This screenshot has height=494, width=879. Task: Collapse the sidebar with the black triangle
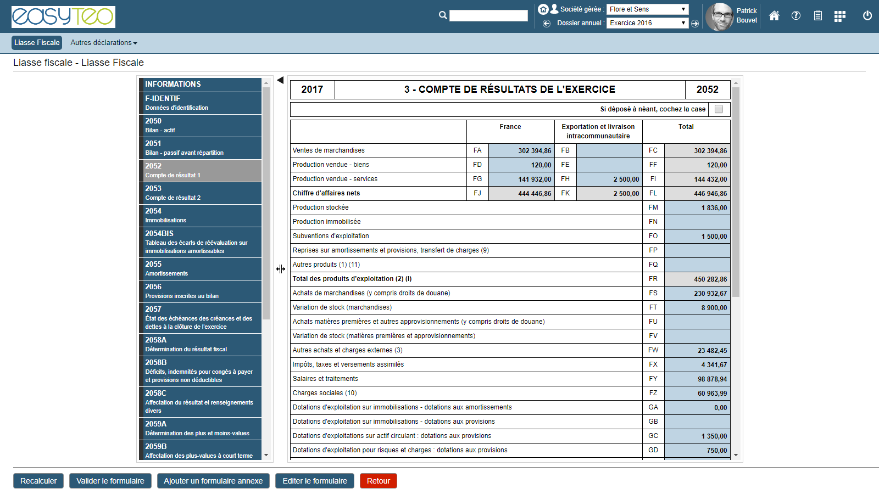[280, 81]
